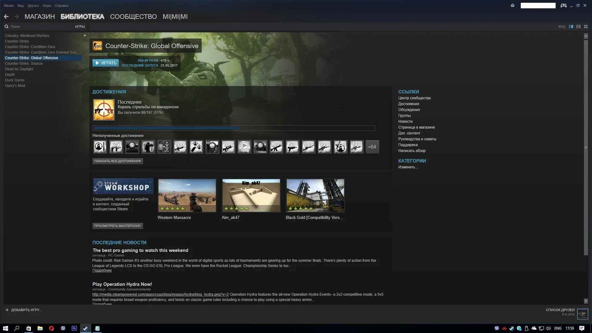Show the +64 remaining achievements
592x333 pixels.
372,147
